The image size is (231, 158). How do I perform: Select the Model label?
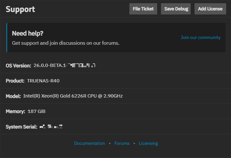pos(13,96)
